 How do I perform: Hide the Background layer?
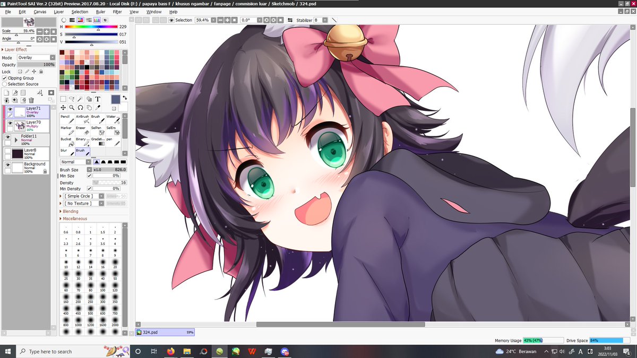pos(7,165)
